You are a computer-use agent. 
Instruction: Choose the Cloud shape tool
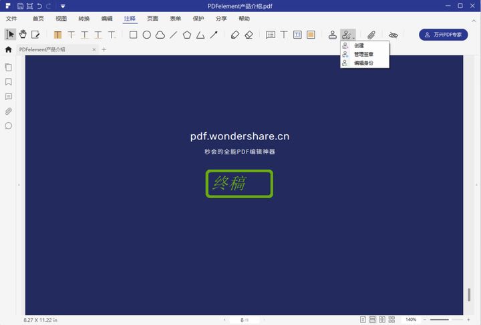point(160,35)
